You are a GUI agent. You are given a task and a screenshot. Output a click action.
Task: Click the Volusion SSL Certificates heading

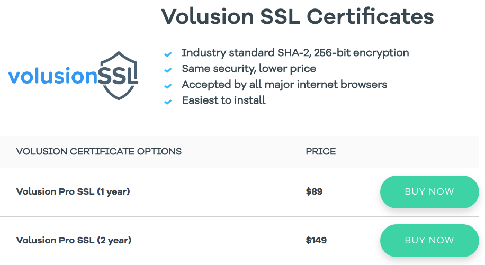(x=297, y=16)
